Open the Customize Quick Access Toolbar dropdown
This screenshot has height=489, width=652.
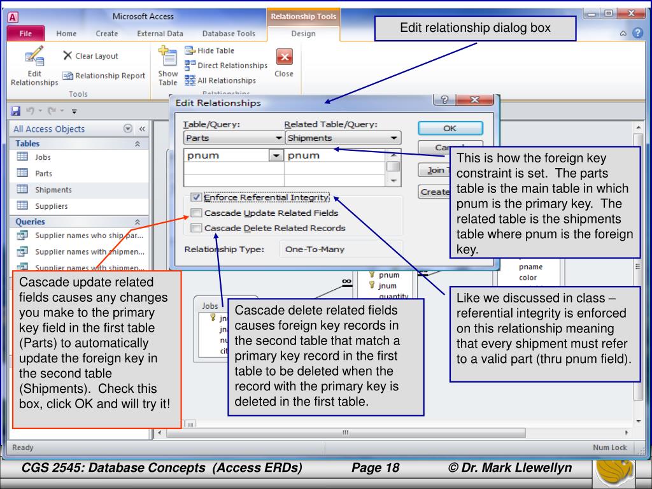click(x=74, y=111)
